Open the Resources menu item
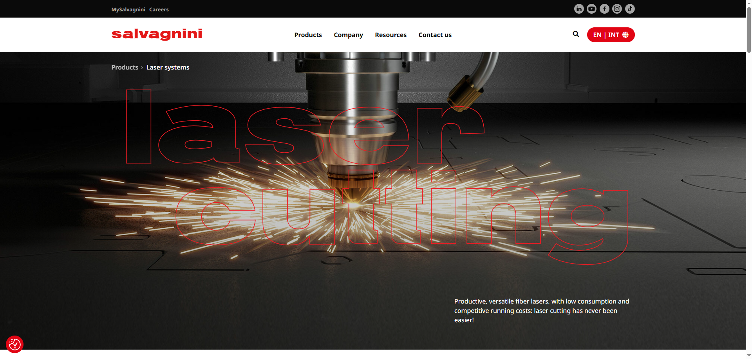 (390, 35)
